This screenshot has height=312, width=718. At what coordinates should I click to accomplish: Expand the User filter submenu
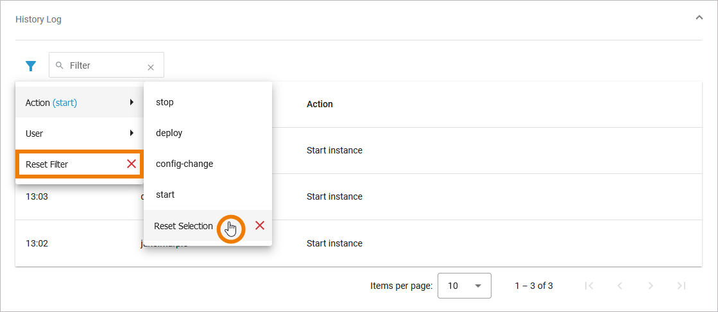[132, 133]
